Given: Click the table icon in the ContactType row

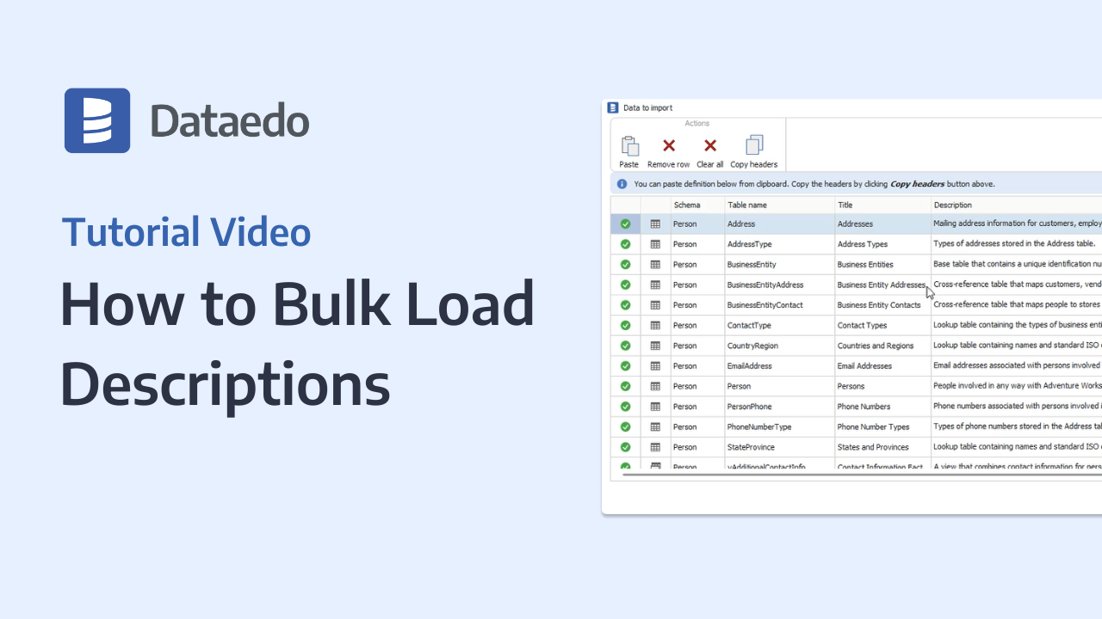Looking at the screenshot, I should pos(655,326).
